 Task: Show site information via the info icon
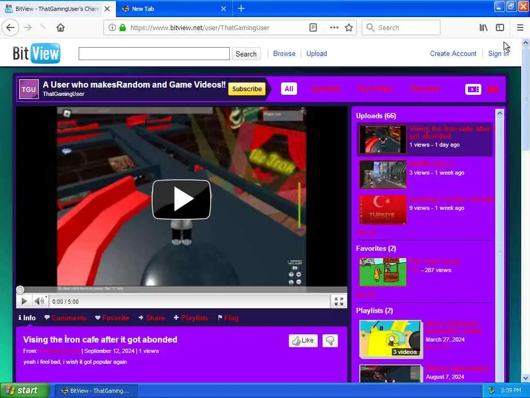click(112, 27)
